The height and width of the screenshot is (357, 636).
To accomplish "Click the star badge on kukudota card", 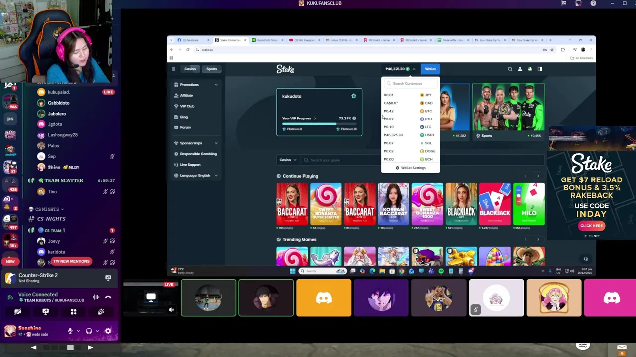I will coord(354,96).
